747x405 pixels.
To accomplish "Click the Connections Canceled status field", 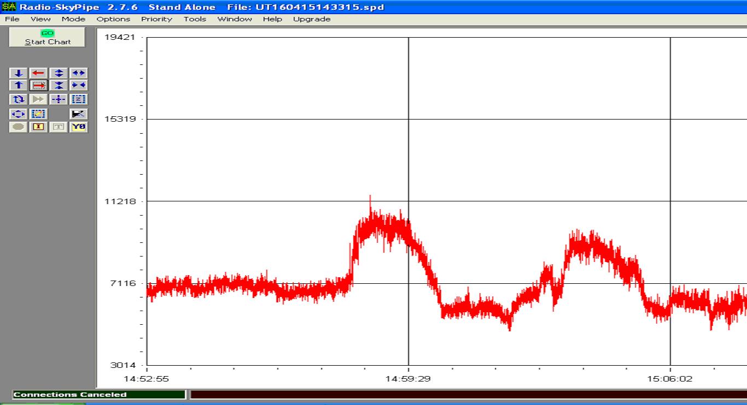I will click(99, 395).
